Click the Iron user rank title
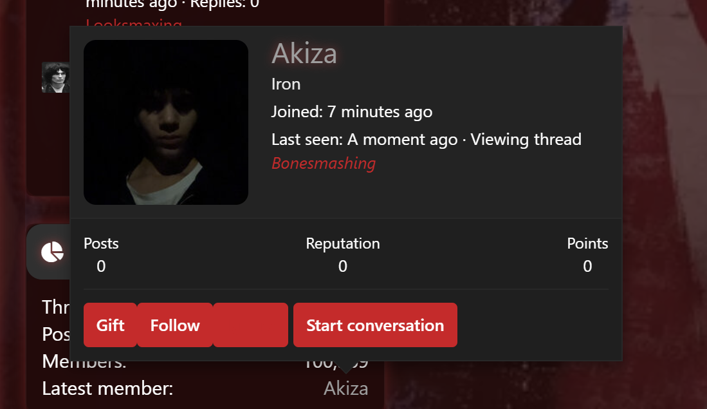This screenshot has height=409, width=707. pos(286,84)
